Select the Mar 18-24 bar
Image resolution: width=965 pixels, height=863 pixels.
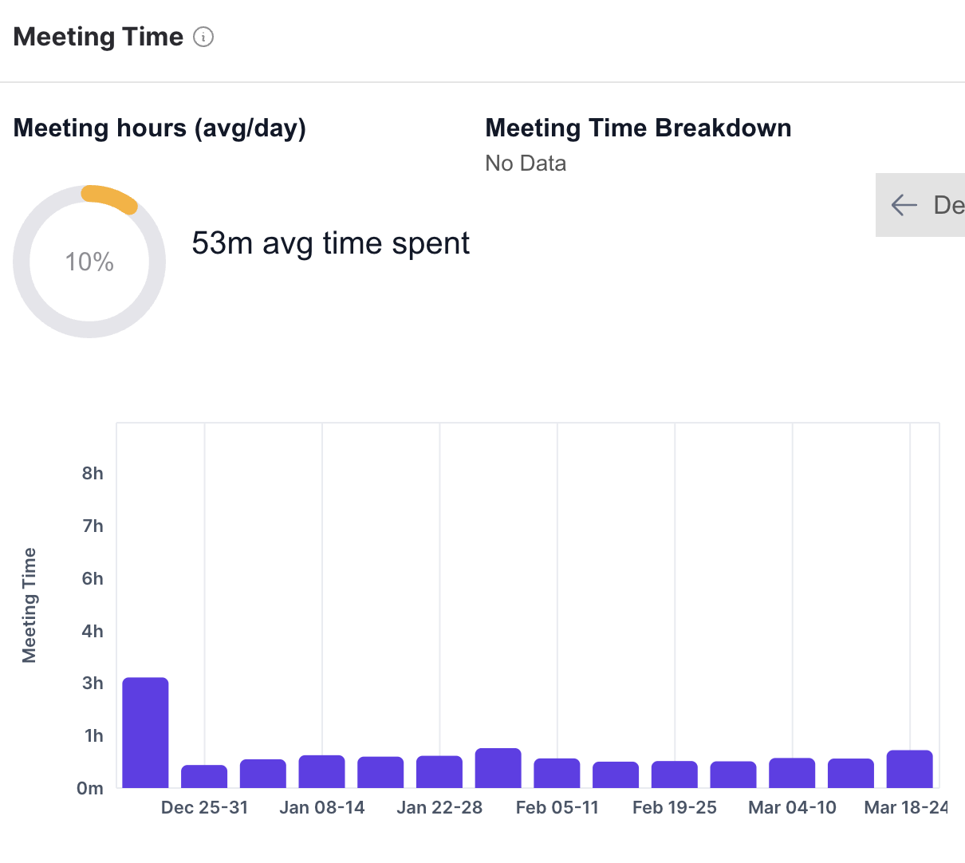tap(909, 769)
